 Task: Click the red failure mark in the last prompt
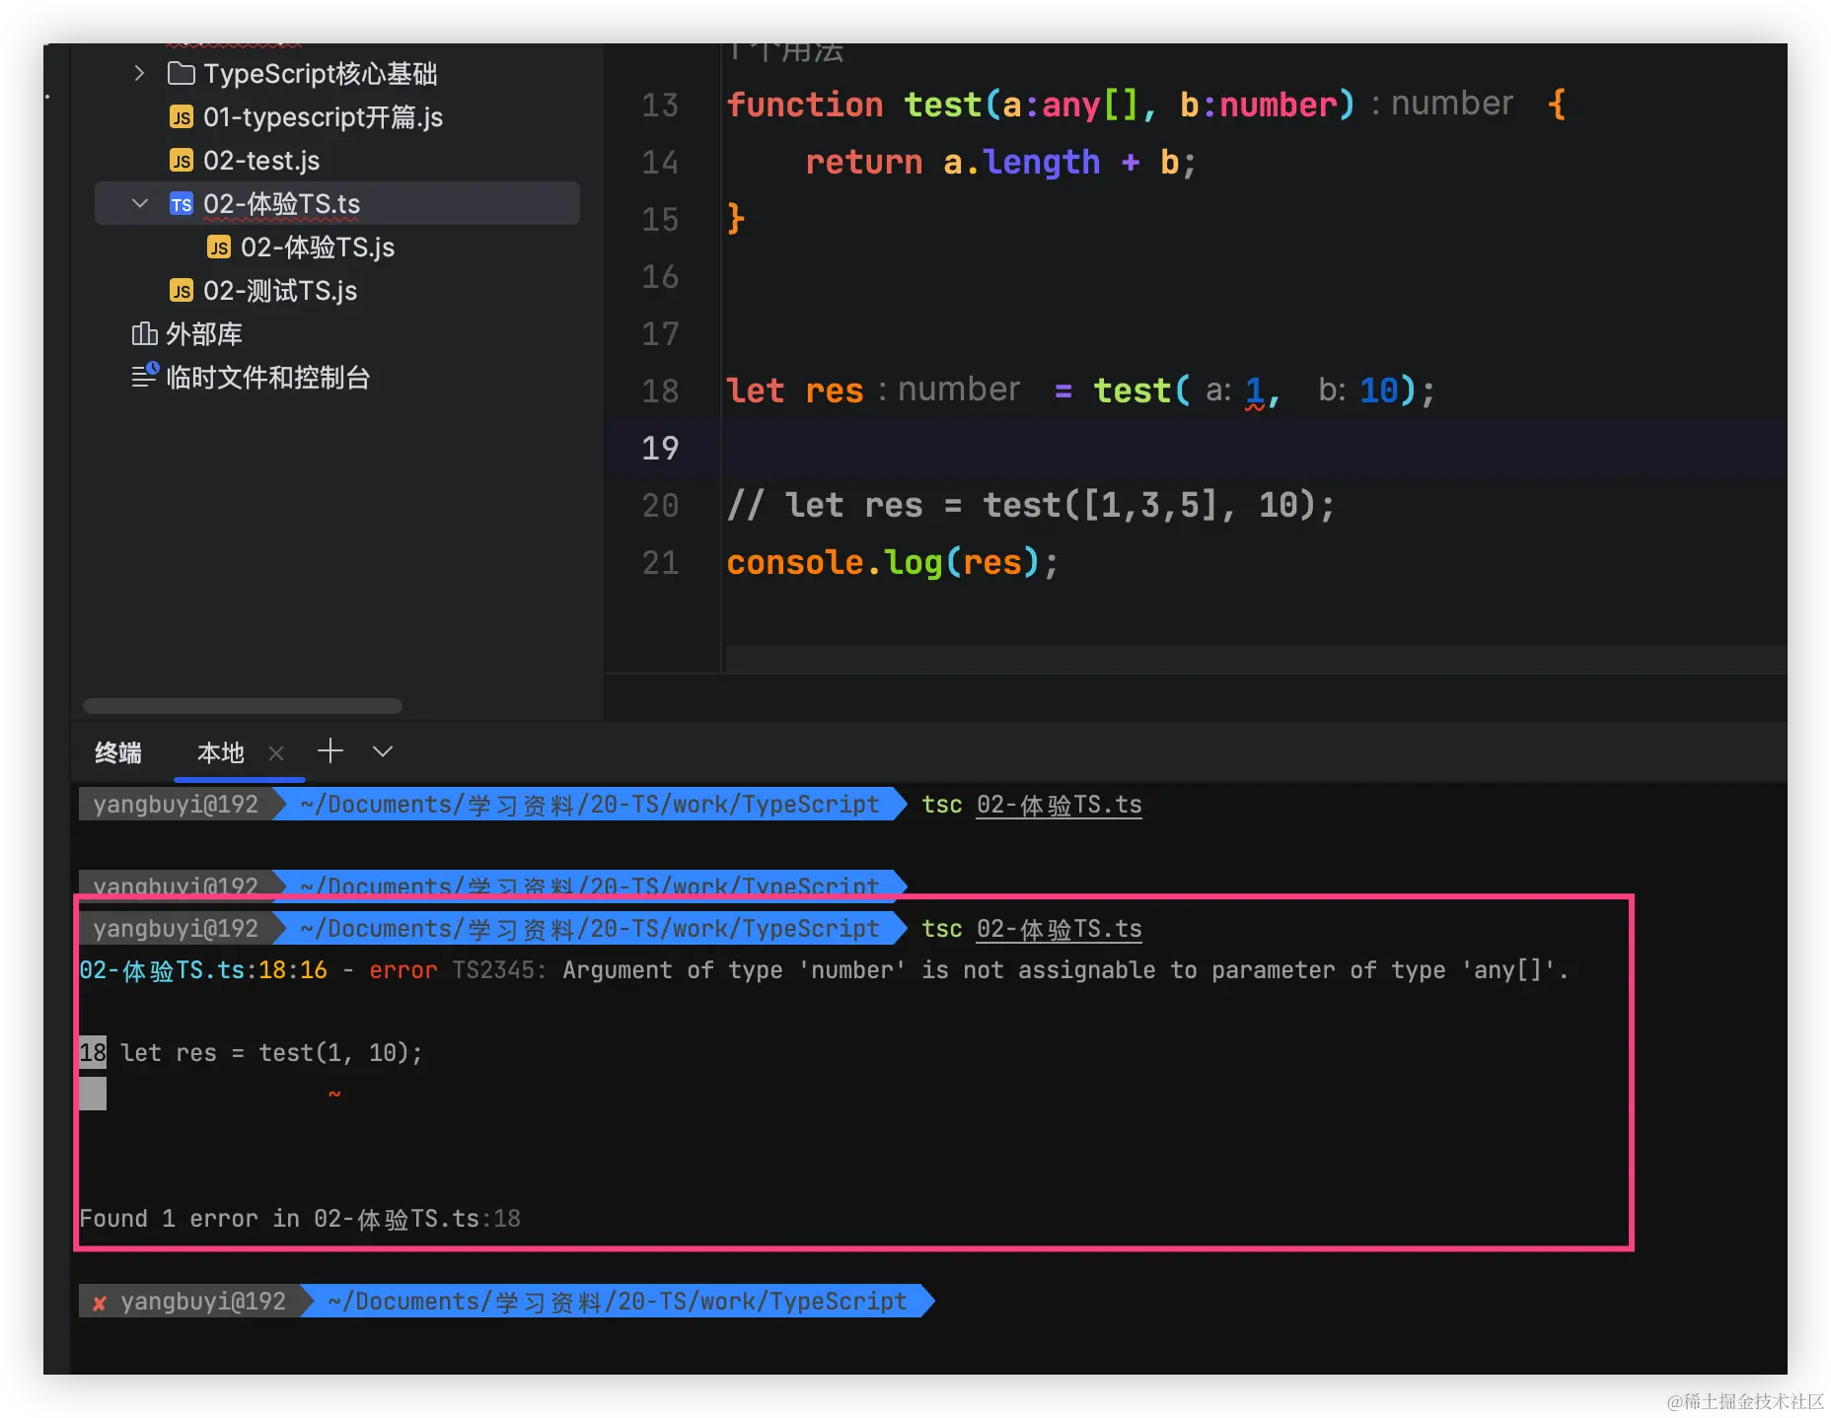(x=99, y=1303)
